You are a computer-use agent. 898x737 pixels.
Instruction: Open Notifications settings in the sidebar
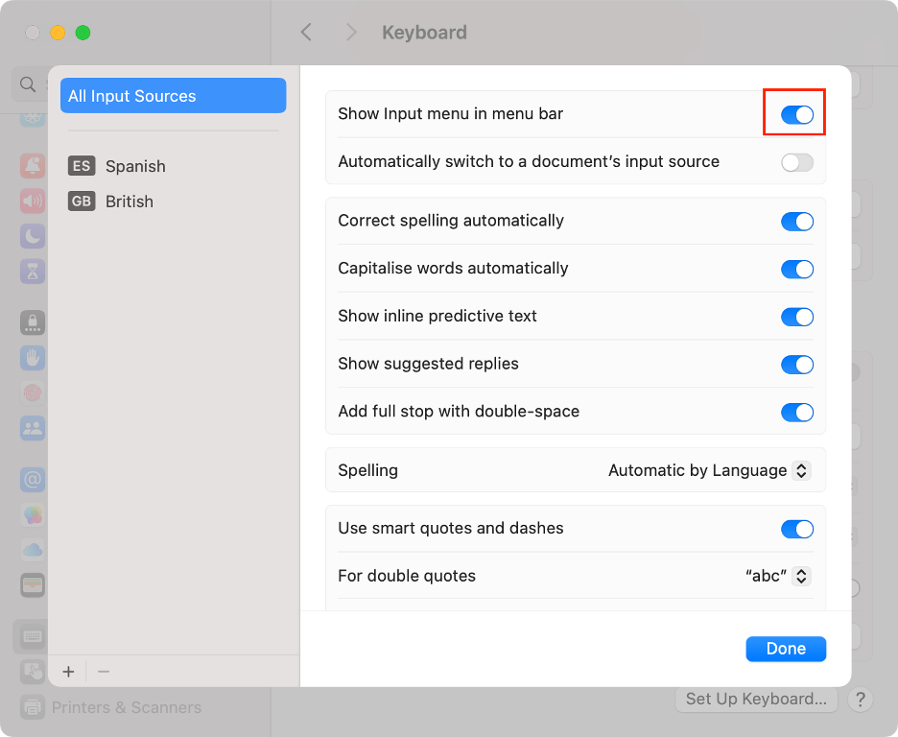[x=32, y=166]
